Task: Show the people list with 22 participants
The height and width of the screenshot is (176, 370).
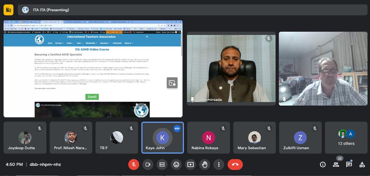Action: point(336,164)
